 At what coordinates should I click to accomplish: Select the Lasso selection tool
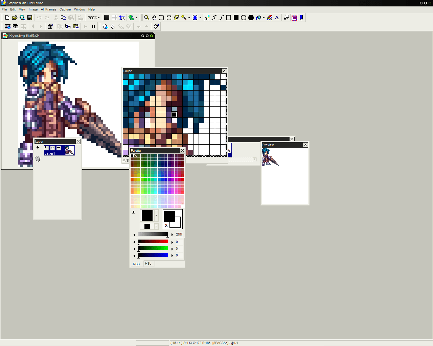pyautogui.click(x=177, y=18)
